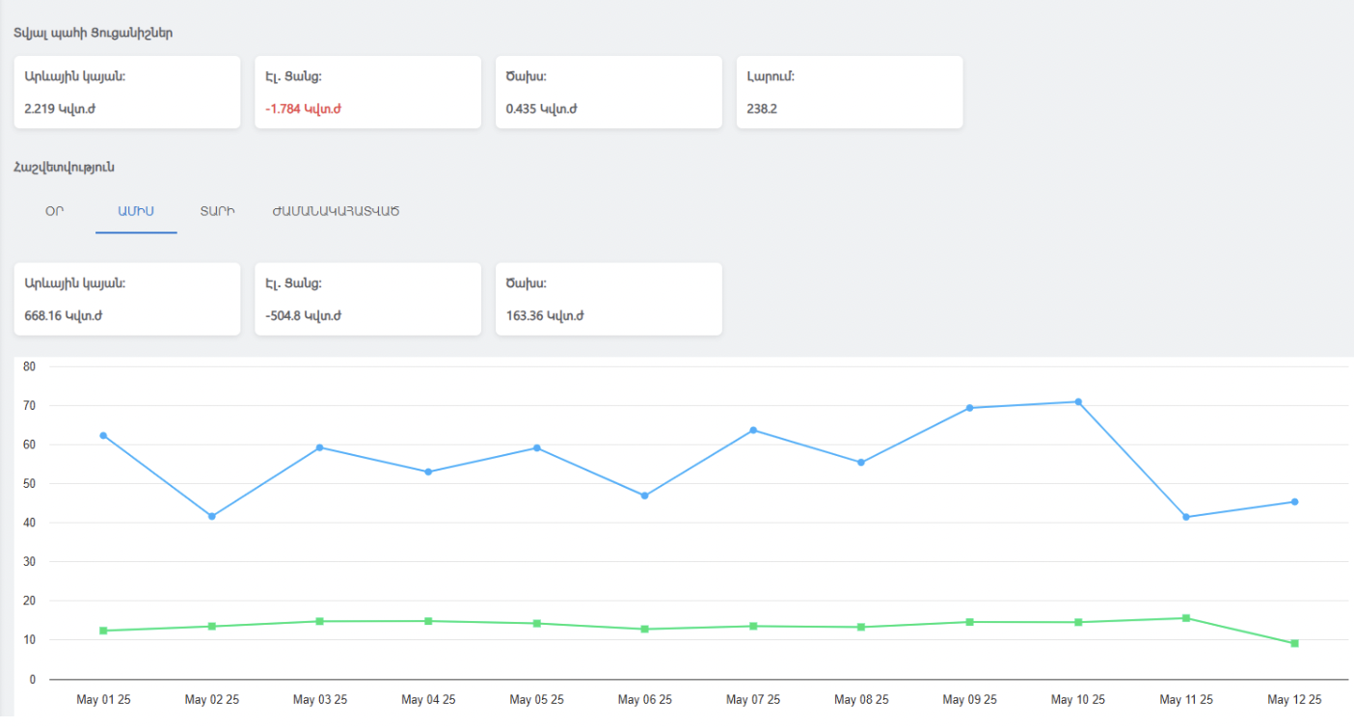Select the May 12 25 date label
The height and width of the screenshot is (727, 1354).
pos(1294,699)
